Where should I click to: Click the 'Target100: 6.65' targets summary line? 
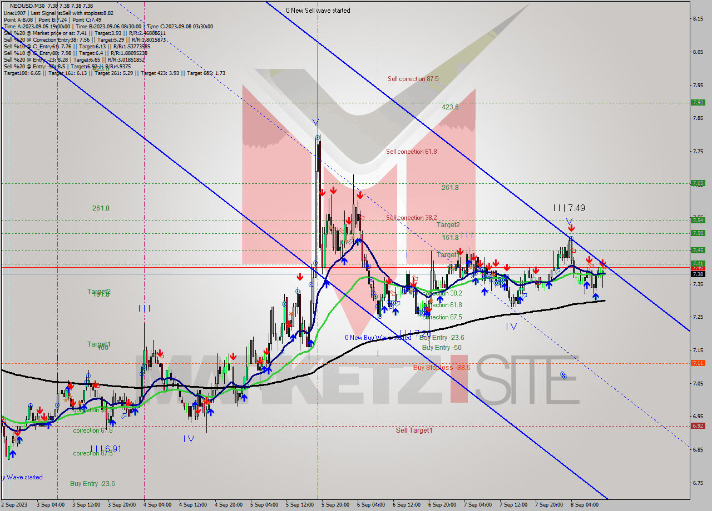[114, 73]
